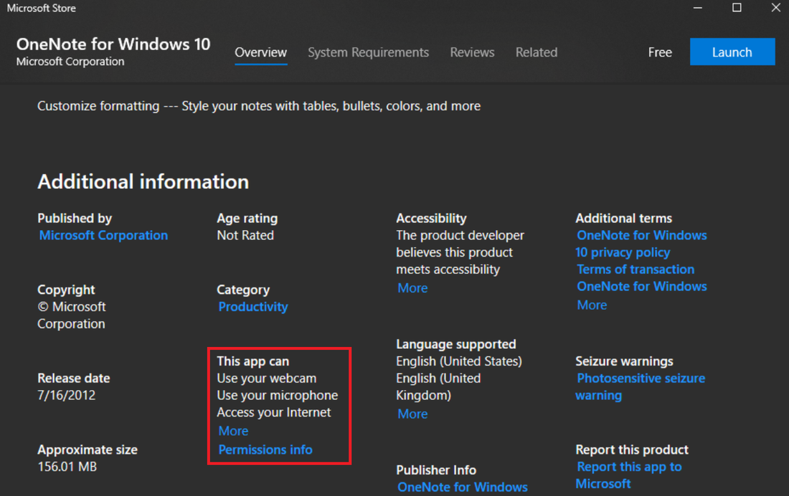Select the release date 7/16/2012

(67, 396)
